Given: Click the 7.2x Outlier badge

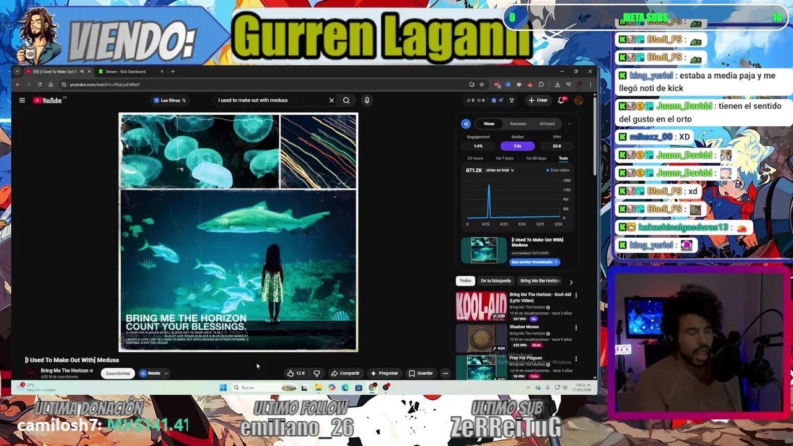Looking at the screenshot, I should (517, 146).
